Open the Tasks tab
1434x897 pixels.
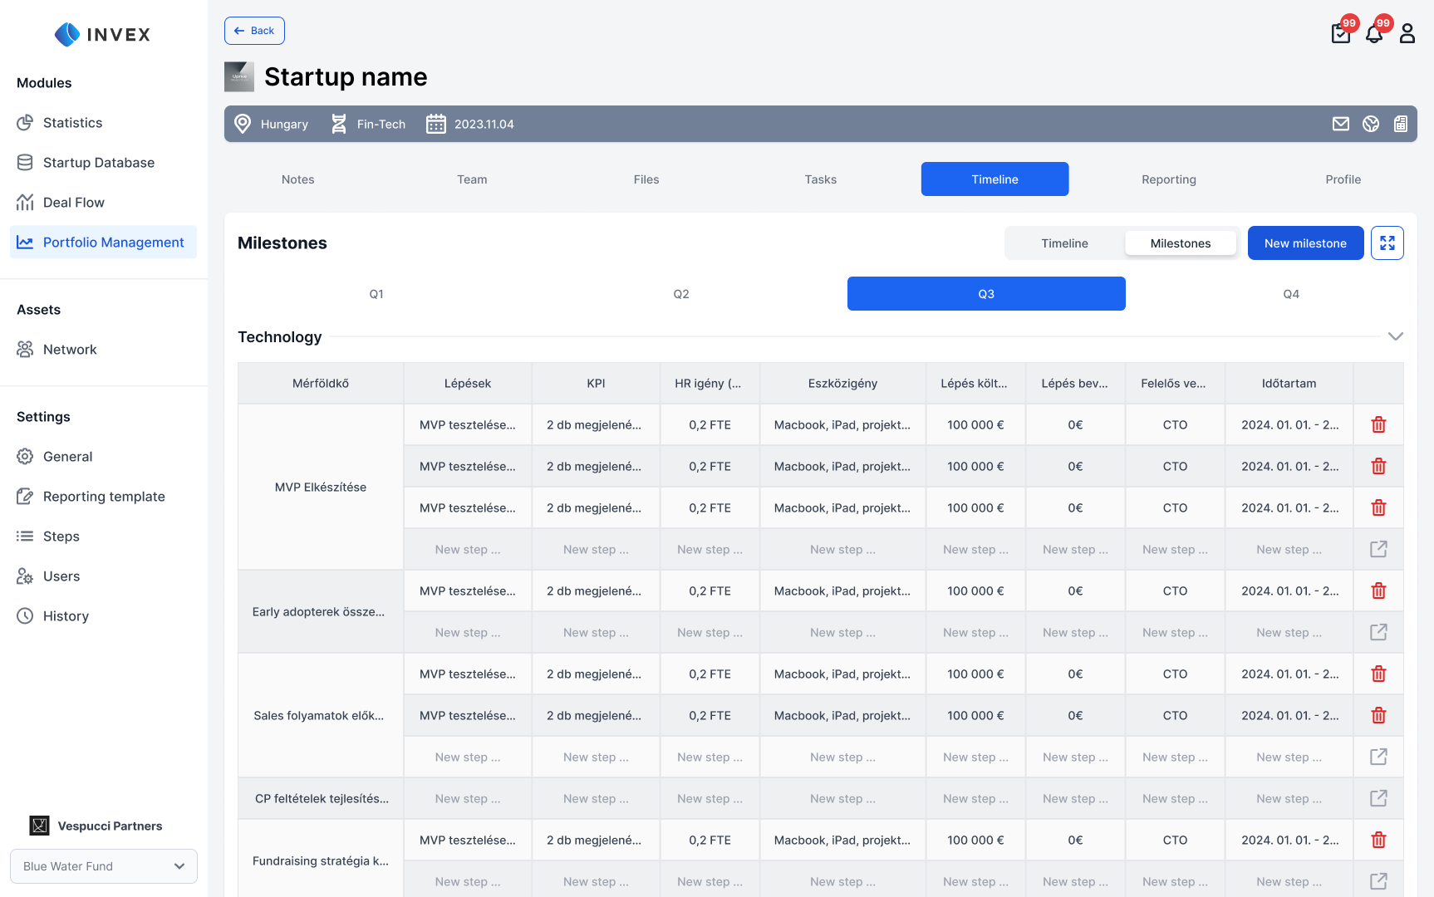tap(820, 179)
